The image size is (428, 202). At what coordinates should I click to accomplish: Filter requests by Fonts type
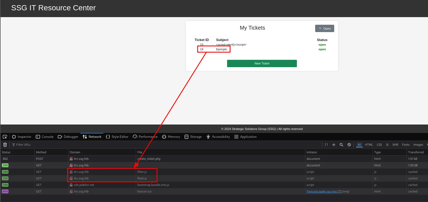click(x=406, y=145)
